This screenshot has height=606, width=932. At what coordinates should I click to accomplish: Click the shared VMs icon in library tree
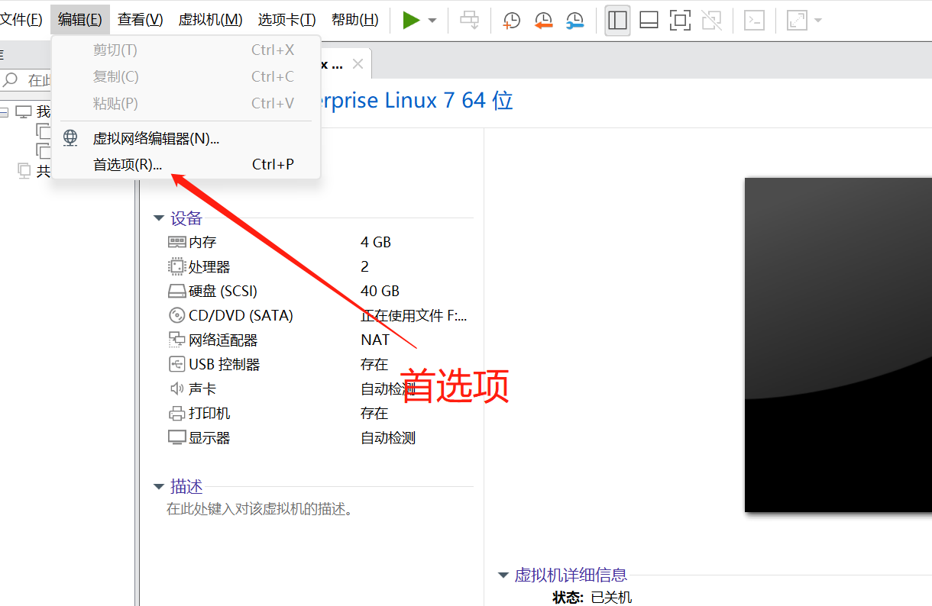tap(24, 170)
